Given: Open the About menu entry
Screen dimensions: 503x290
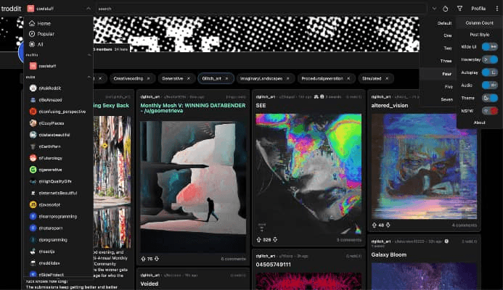Looking at the screenshot, I should click(479, 123).
